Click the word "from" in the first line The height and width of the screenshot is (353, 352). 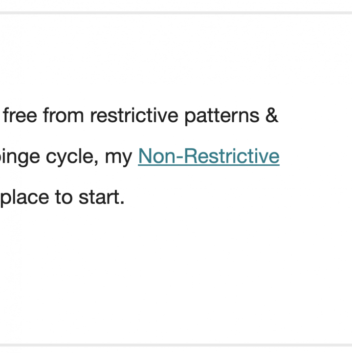64,115
